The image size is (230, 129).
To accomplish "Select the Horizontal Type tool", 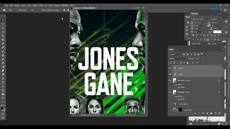I will point(3,82).
